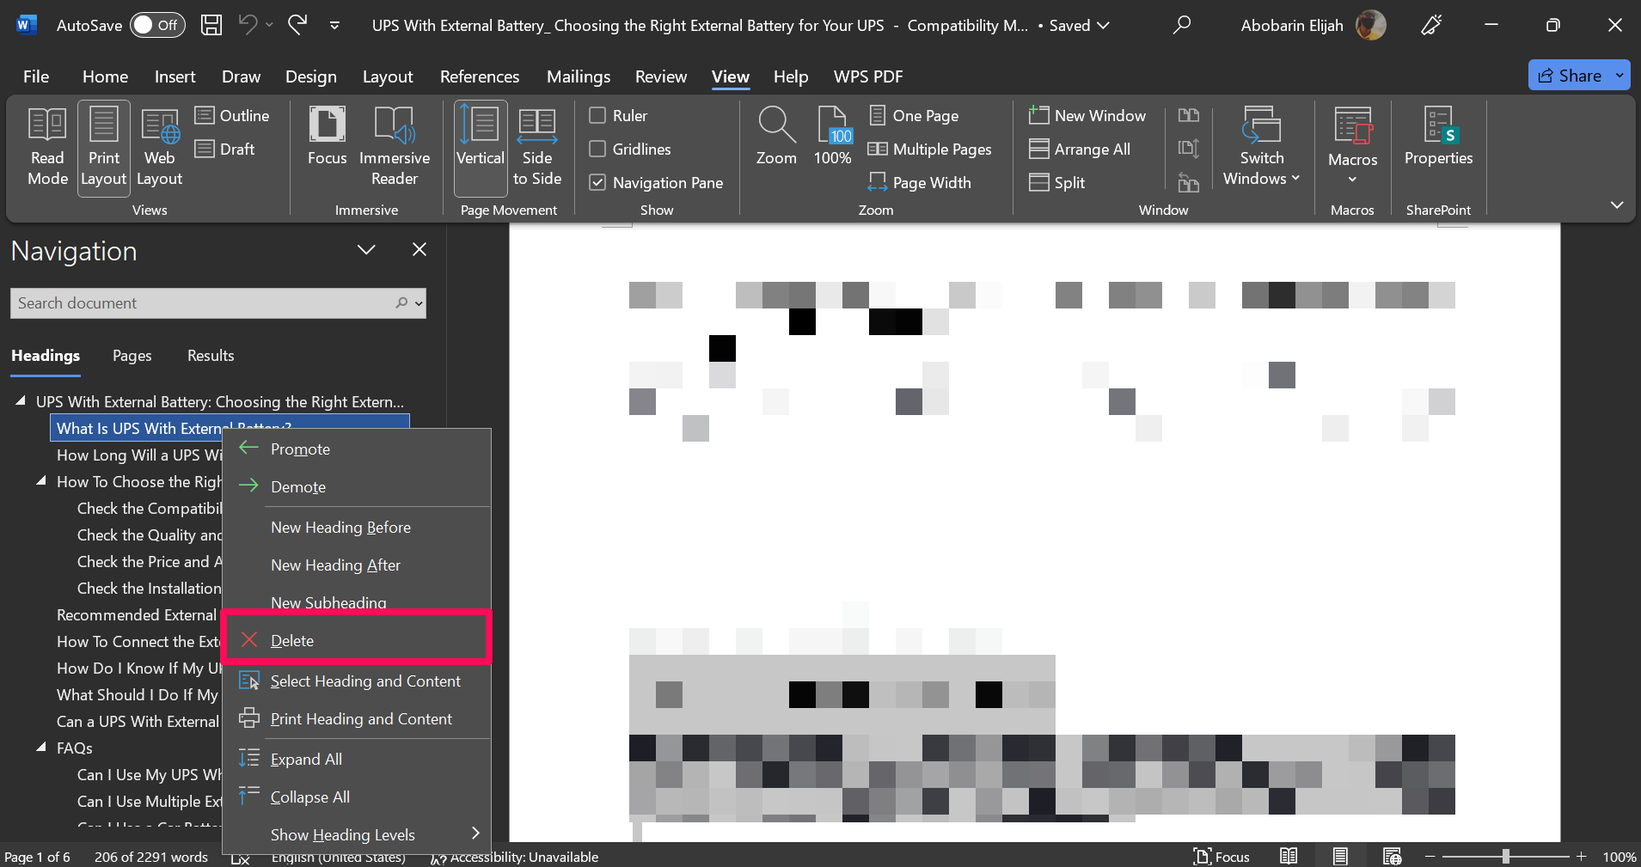This screenshot has height=867, width=1641.
Task: Open the Zoom dialog
Action: (x=776, y=137)
